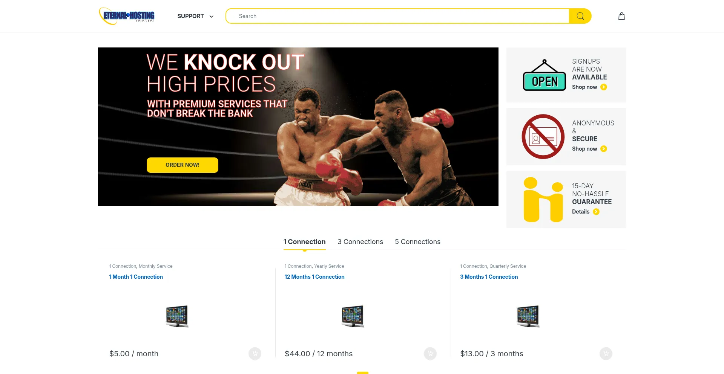Click the ORDER NOW! button
Screen dimensions: 724x374
(183, 165)
